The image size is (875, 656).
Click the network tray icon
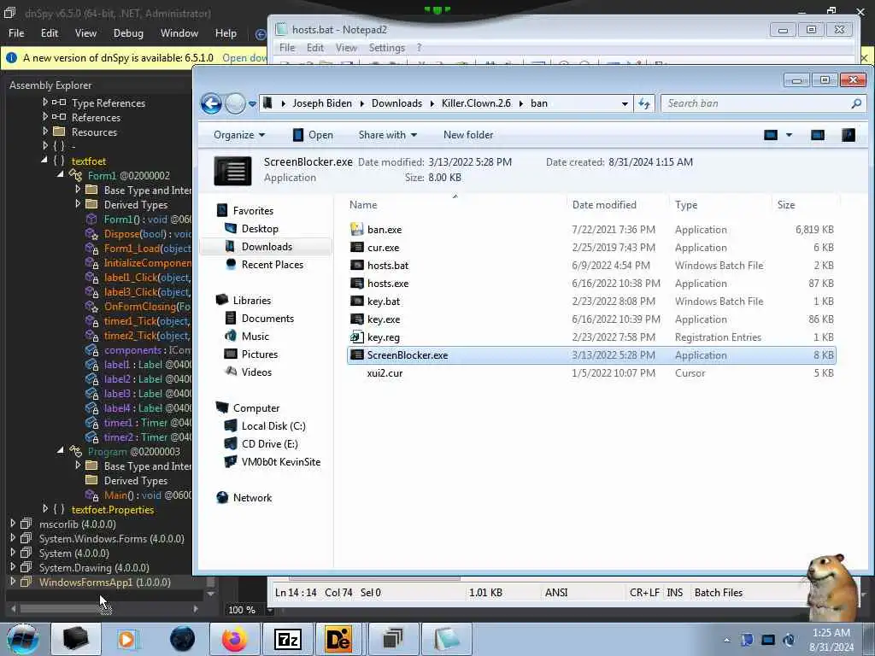click(x=768, y=641)
